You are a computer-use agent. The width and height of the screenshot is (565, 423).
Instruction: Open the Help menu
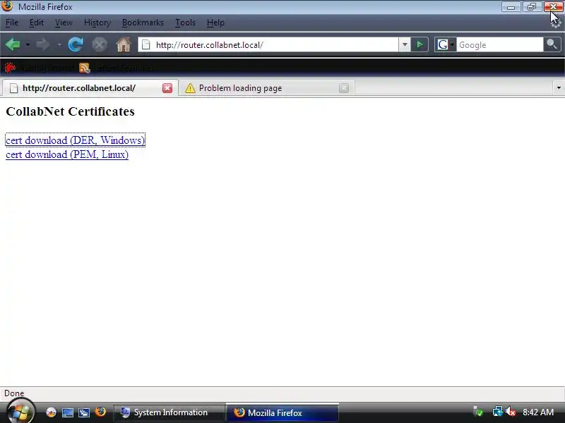tap(215, 23)
